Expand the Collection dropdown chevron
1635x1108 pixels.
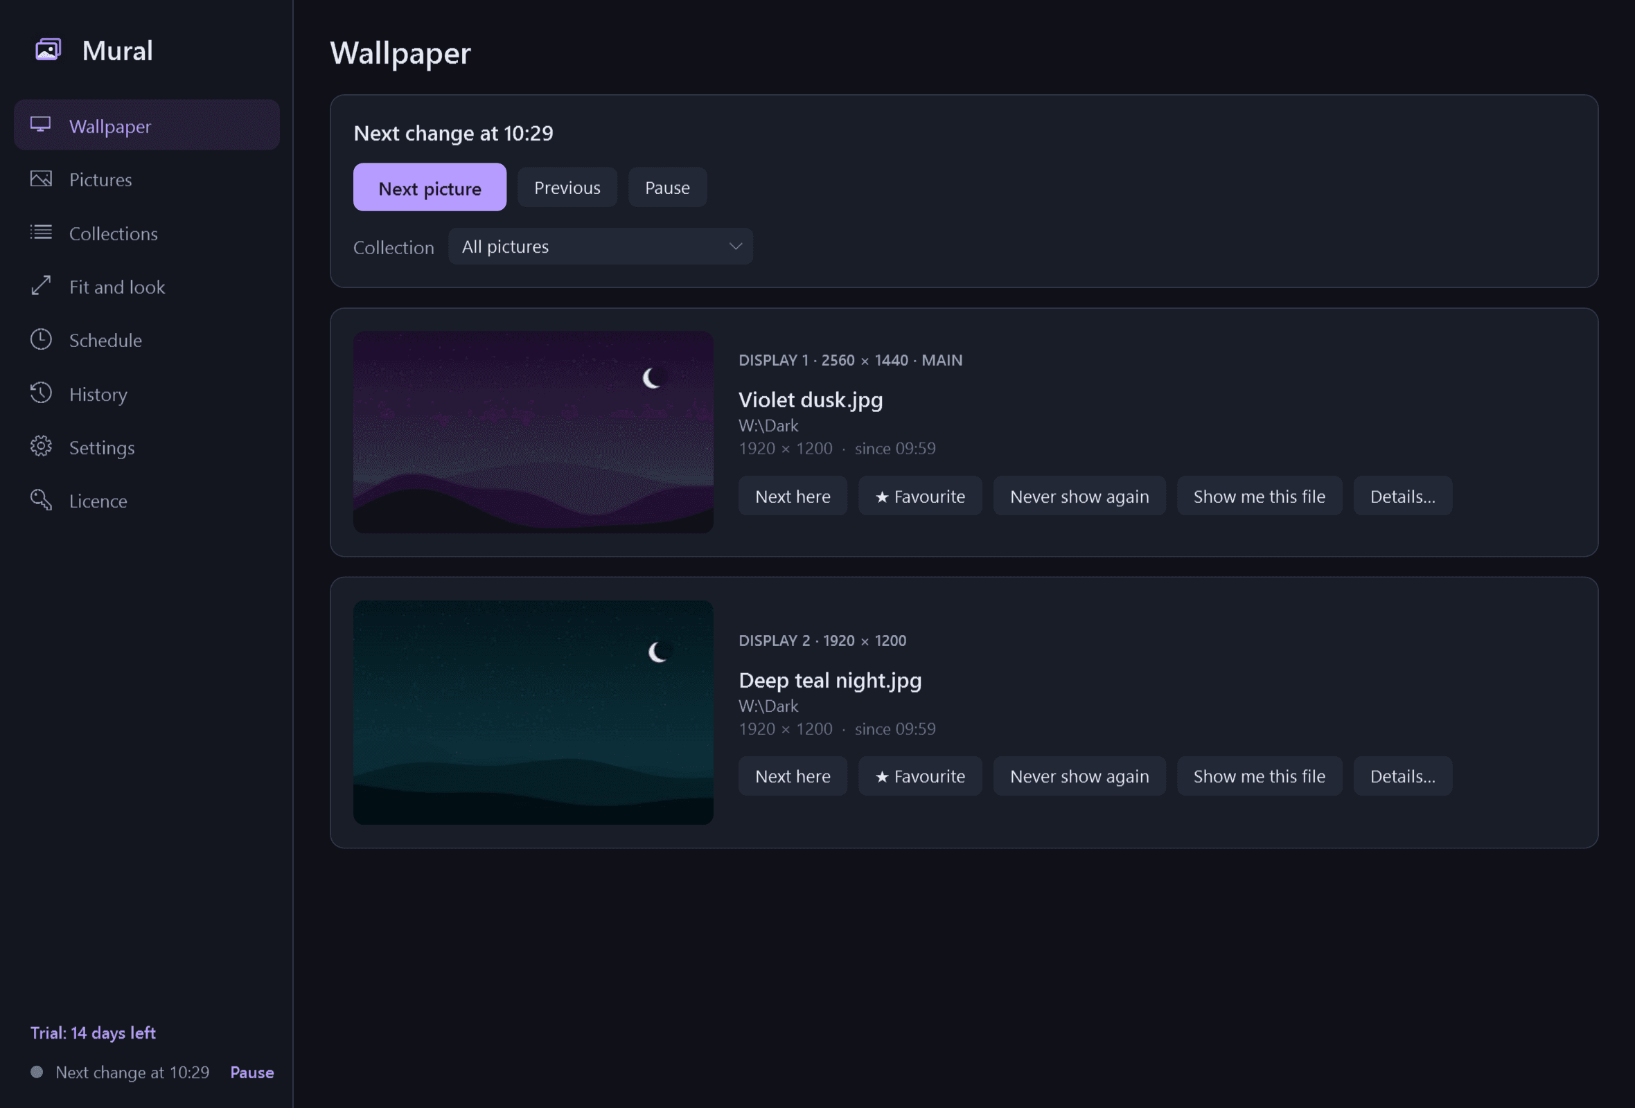pos(735,246)
